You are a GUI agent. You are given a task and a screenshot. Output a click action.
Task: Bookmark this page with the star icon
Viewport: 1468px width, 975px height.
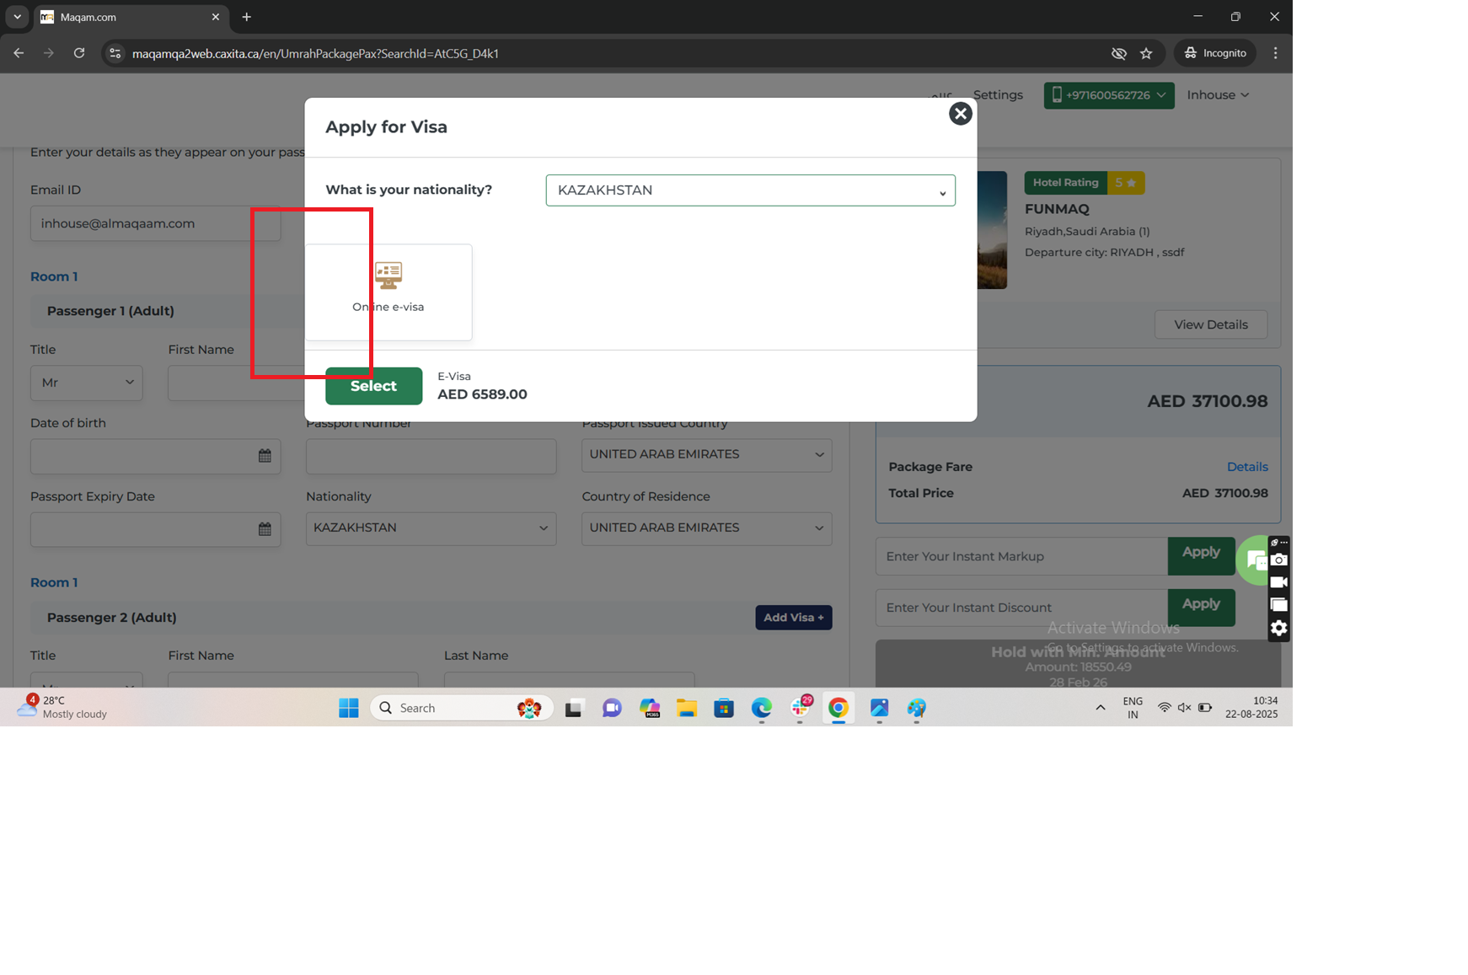1146,53
